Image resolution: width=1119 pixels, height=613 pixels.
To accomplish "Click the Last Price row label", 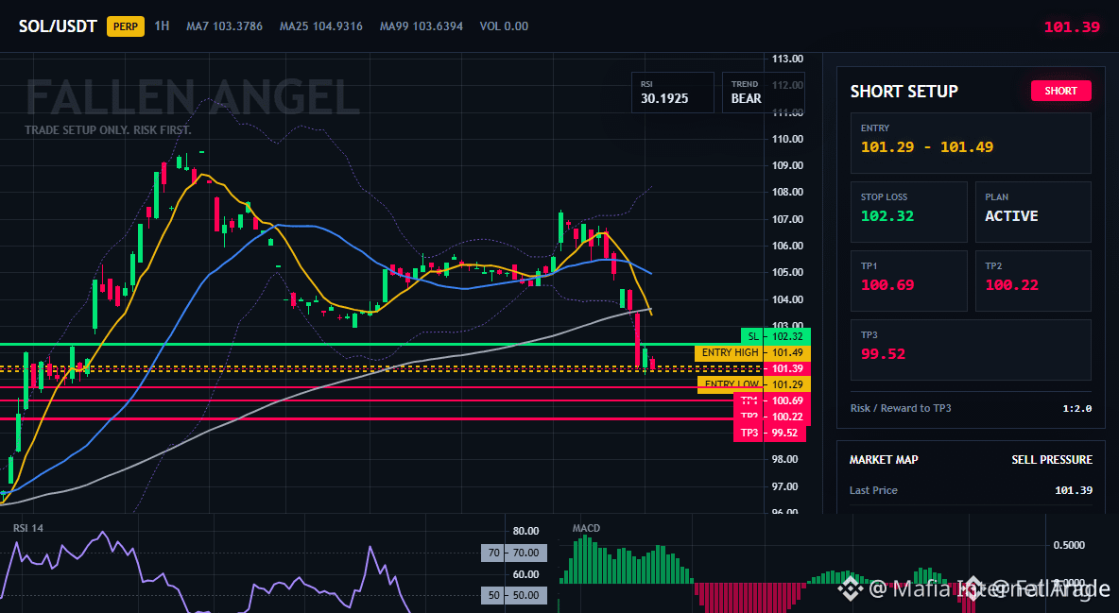I will 873,490.
